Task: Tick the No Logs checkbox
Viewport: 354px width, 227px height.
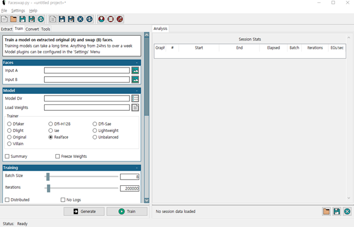Action: tap(63, 200)
